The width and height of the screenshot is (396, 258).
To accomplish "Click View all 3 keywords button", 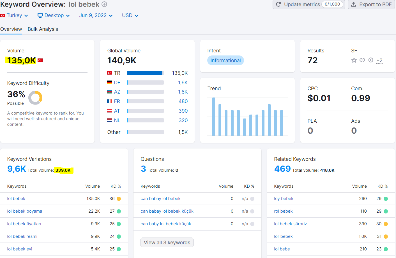I will click(x=167, y=243).
